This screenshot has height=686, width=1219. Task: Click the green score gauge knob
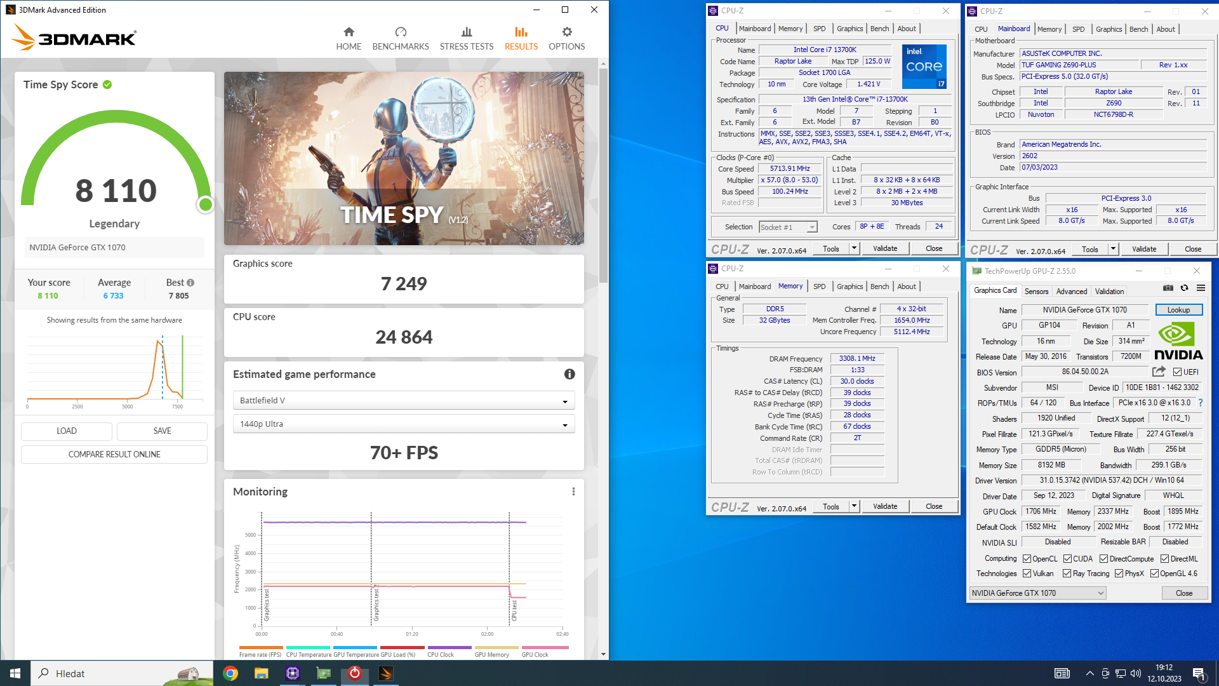click(x=205, y=204)
